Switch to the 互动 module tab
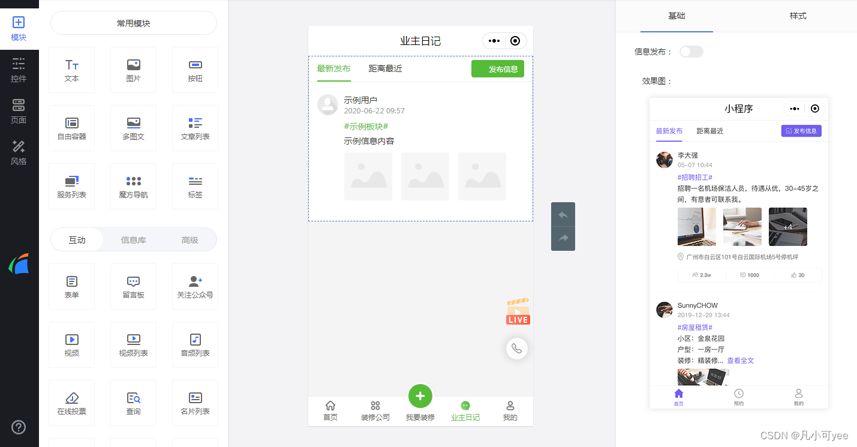This screenshot has height=447, width=857. tap(77, 240)
